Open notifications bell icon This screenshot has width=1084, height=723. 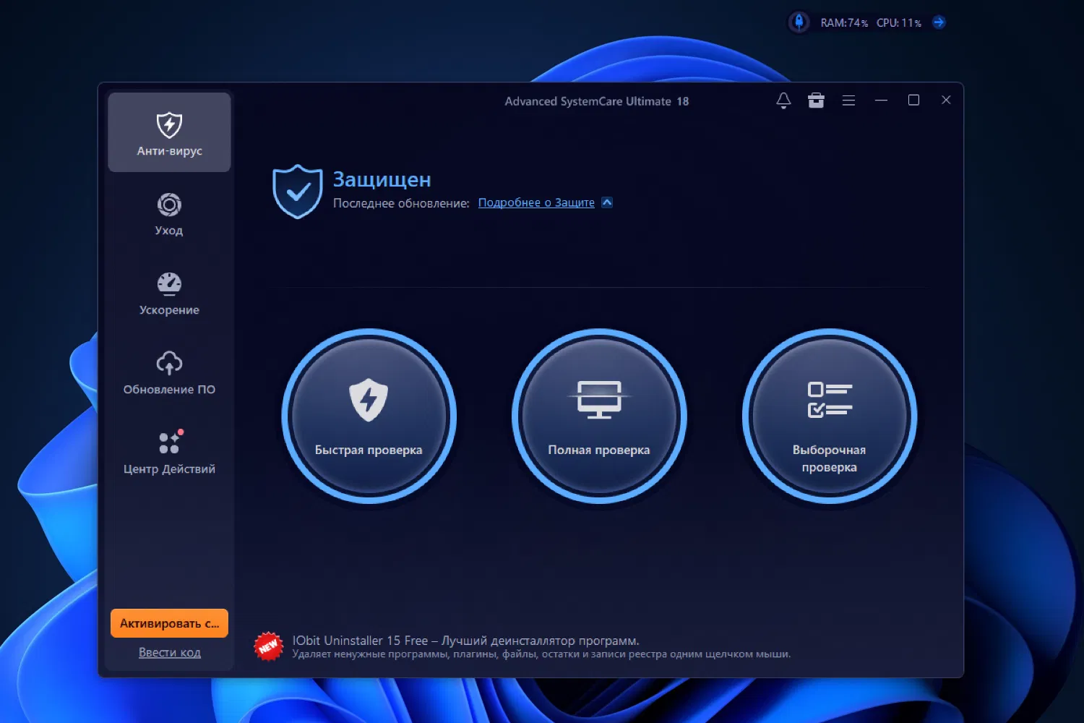(783, 100)
